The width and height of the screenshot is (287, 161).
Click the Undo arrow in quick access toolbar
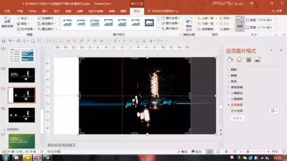click(x=10, y=41)
